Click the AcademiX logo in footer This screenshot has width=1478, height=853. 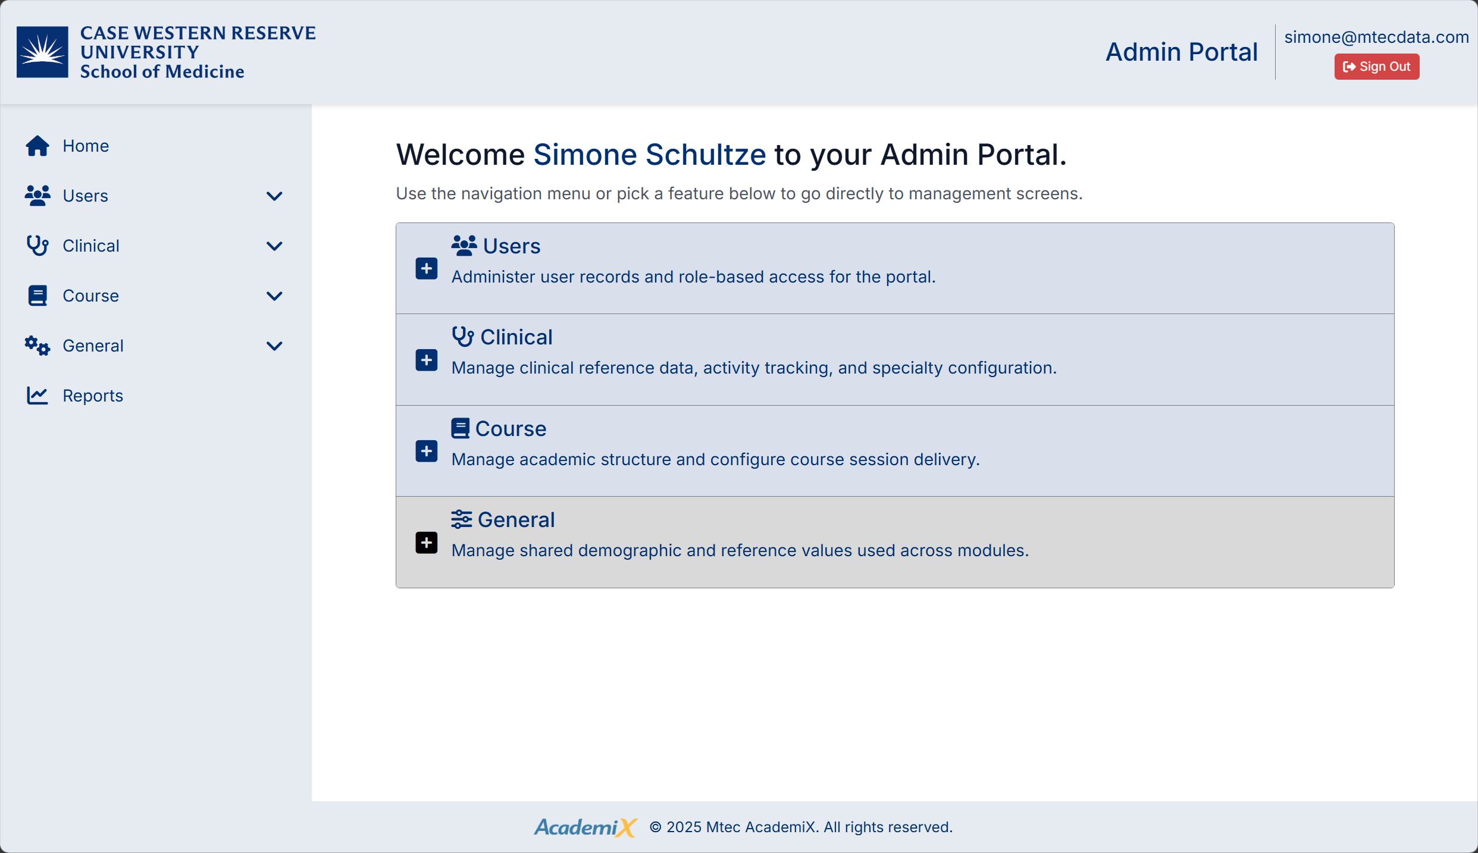[x=585, y=827]
